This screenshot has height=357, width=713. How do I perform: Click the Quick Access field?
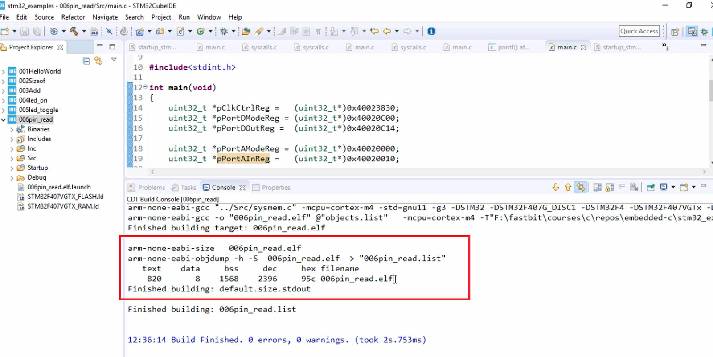point(639,31)
